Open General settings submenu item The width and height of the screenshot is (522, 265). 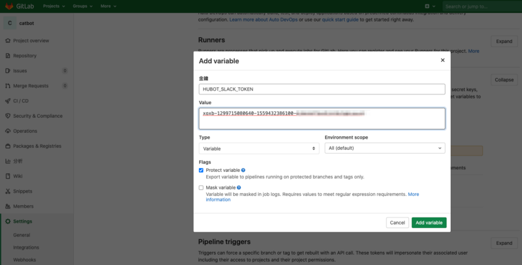[x=22, y=235]
